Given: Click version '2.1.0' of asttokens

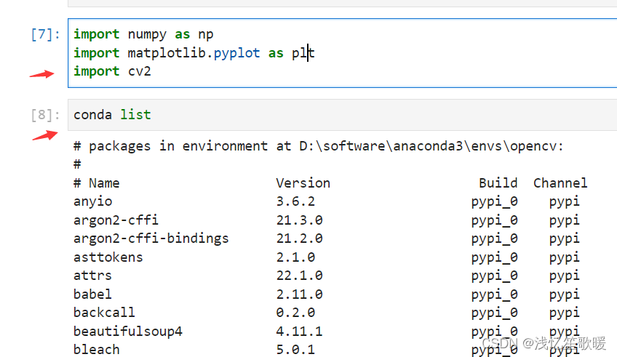Looking at the screenshot, I should pyautogui.click(x=295, y=257).
